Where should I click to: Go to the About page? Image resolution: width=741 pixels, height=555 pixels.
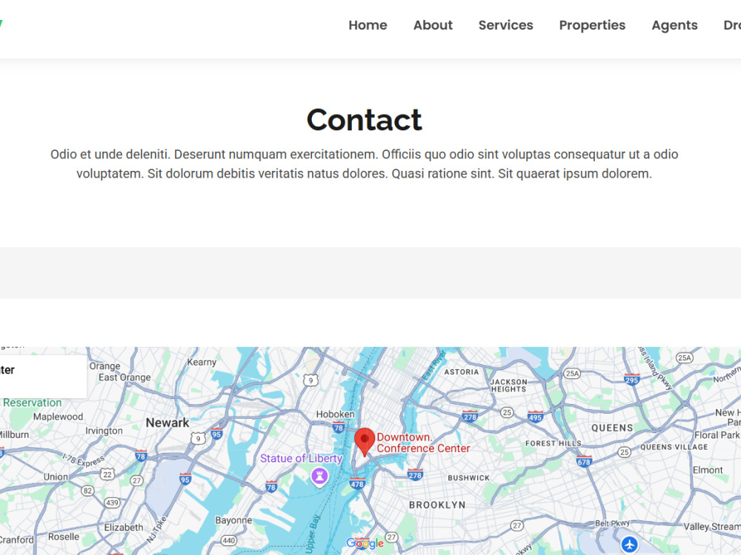click(433, 25)
